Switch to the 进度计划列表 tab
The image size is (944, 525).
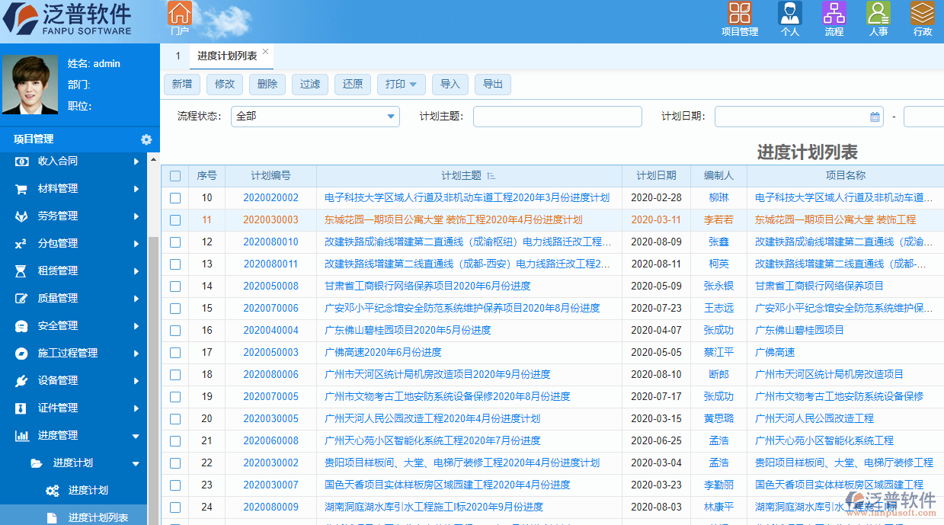[227, 56]
